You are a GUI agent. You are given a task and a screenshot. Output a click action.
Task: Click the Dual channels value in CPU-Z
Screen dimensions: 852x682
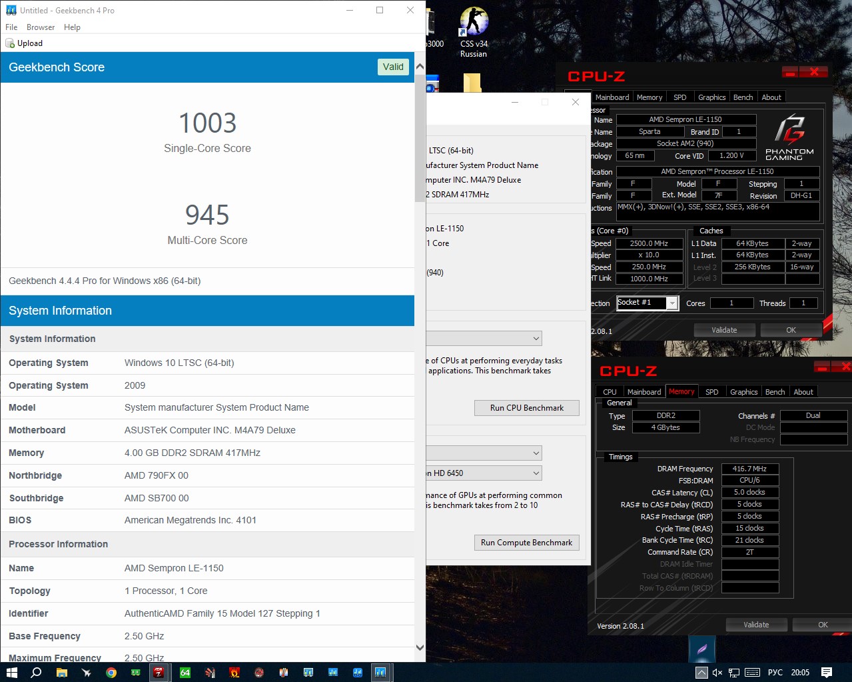(x=813, y=415)
